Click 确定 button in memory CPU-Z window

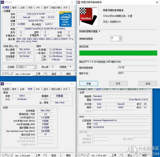pos(68,155)
